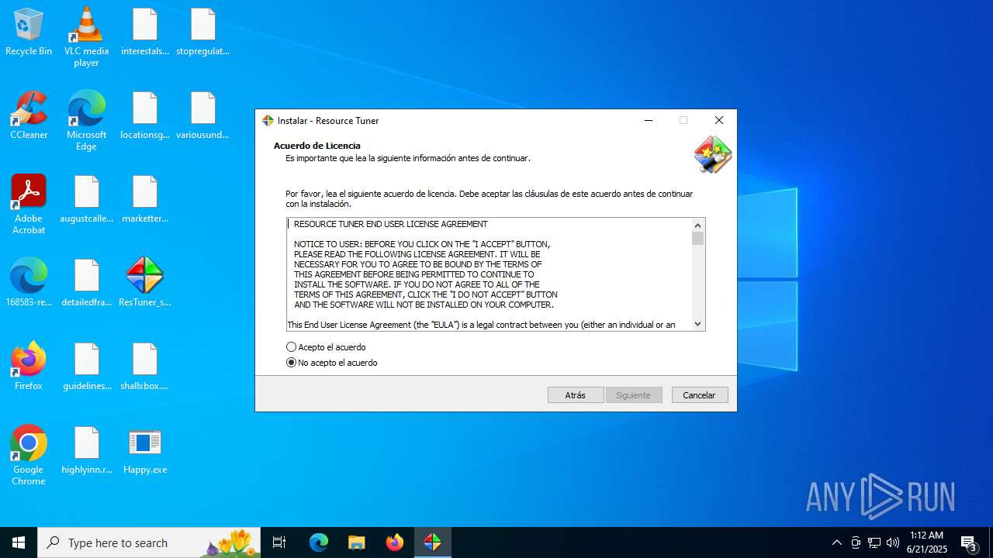The height and width of the screenshot is (558, 993).
Task: Select the Happy.exe desktop icon
Action: click(x=145, y=450)
